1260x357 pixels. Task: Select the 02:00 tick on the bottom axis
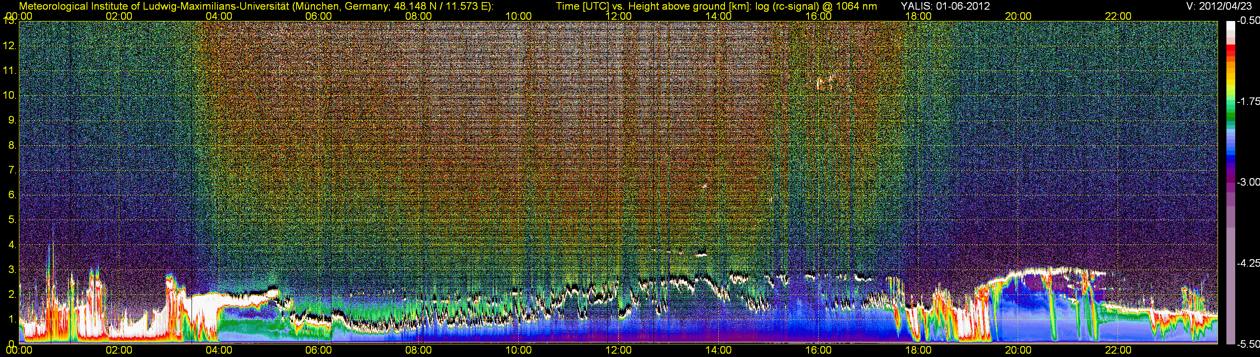click(119, 350)
